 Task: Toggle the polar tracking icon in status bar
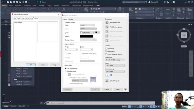coord(141,106)
